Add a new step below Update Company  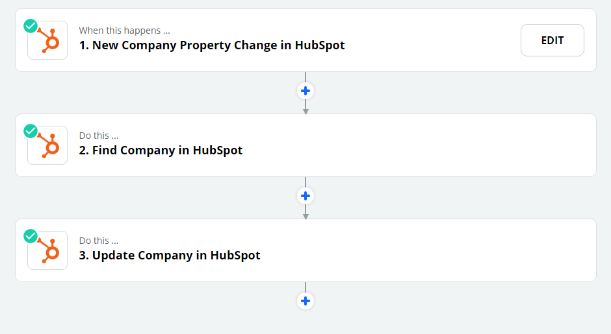click(x=305, y=301)
